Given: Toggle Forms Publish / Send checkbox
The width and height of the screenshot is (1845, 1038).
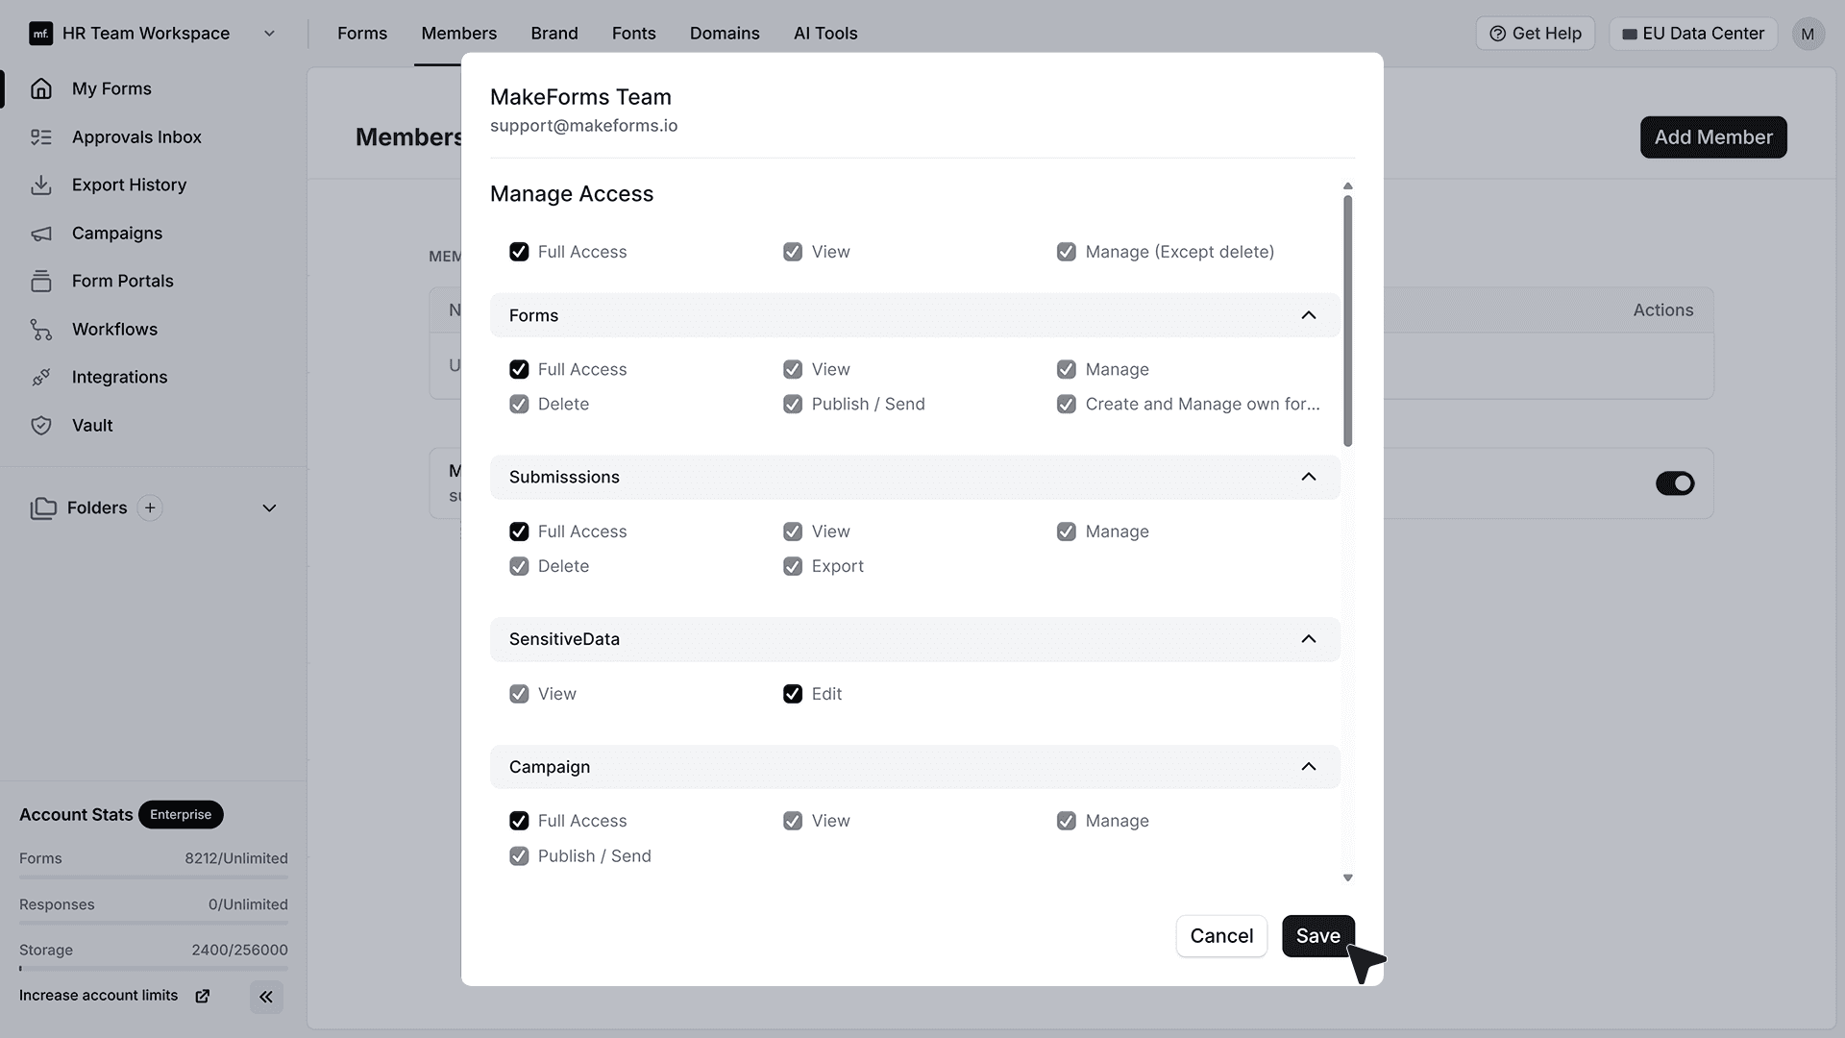Looking at the screenshot, I should [793, 405].
